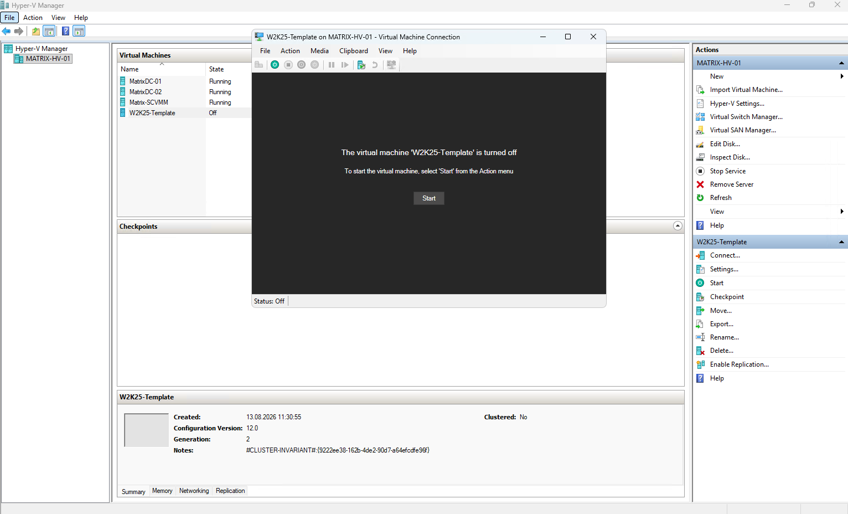
Task: Switch to the Networking tab
Action: point(194,491)
